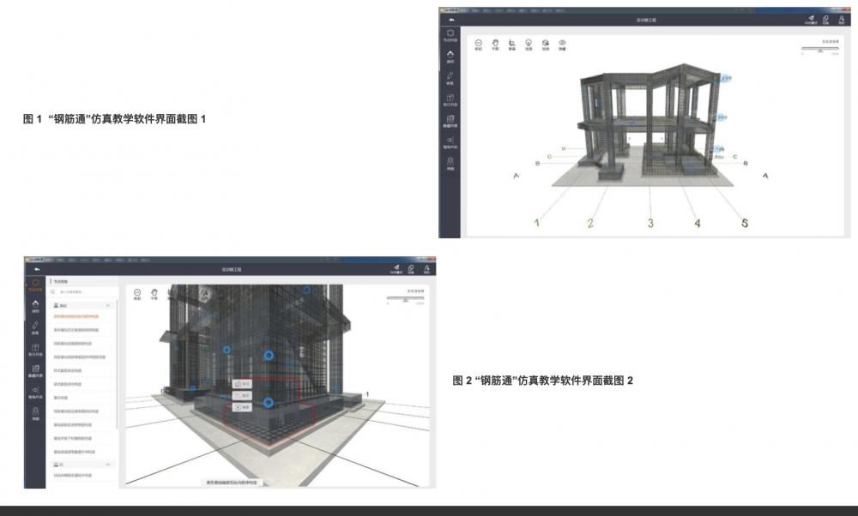Adjust the transparency slider in top viewport
The image size is (858, 516).
[821, 50]
